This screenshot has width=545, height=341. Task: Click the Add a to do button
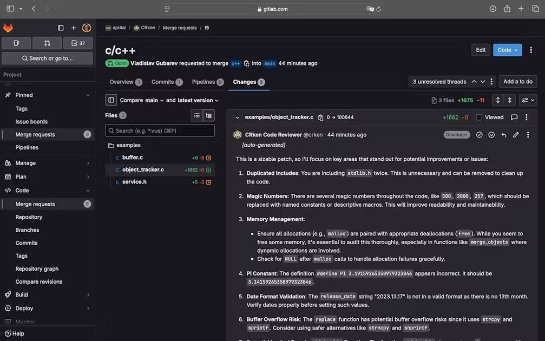[517, 81]
